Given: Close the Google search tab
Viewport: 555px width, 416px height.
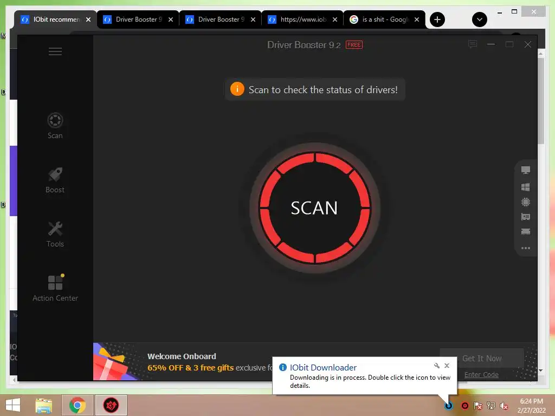Looking at the screenshot, I should coord(417,19).
